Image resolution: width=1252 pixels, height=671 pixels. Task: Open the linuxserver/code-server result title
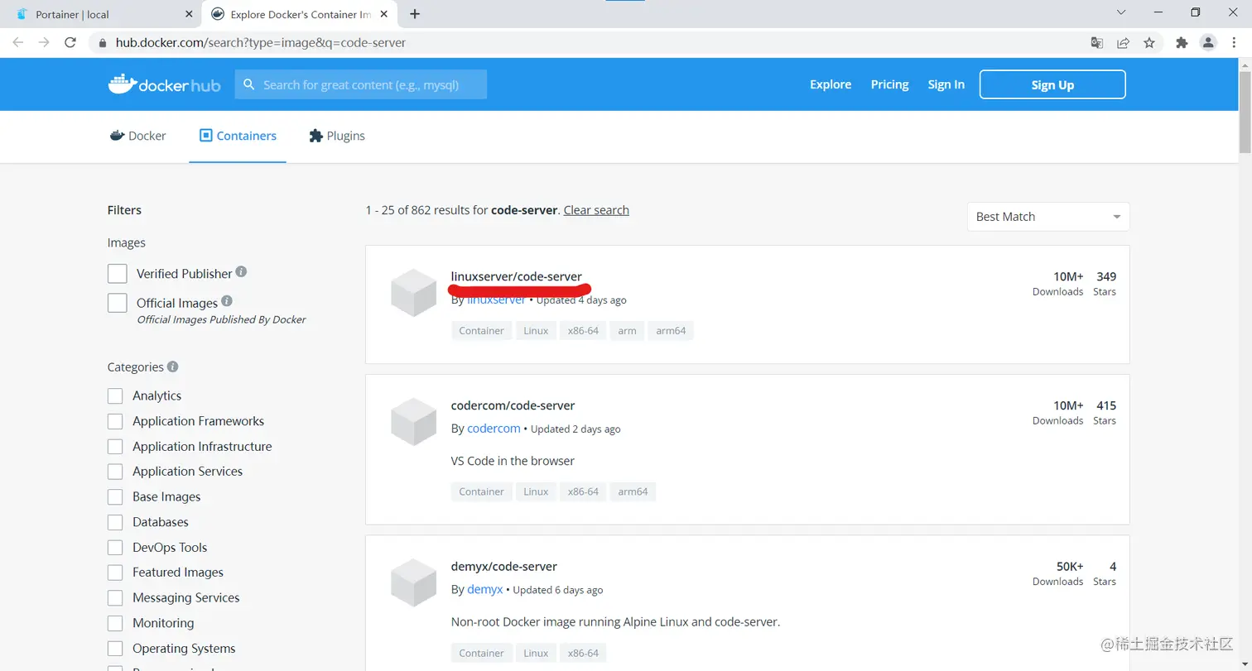517,276
